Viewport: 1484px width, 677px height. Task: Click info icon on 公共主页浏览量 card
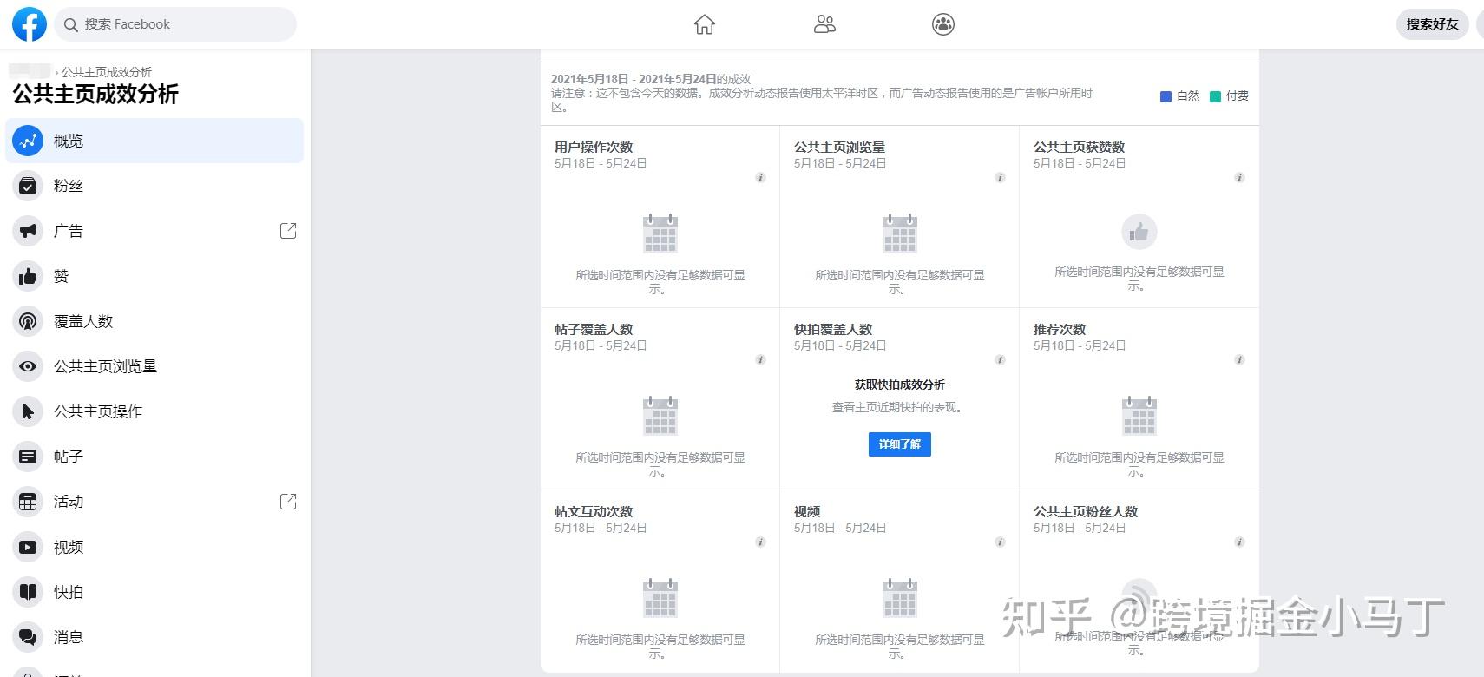1000,178
